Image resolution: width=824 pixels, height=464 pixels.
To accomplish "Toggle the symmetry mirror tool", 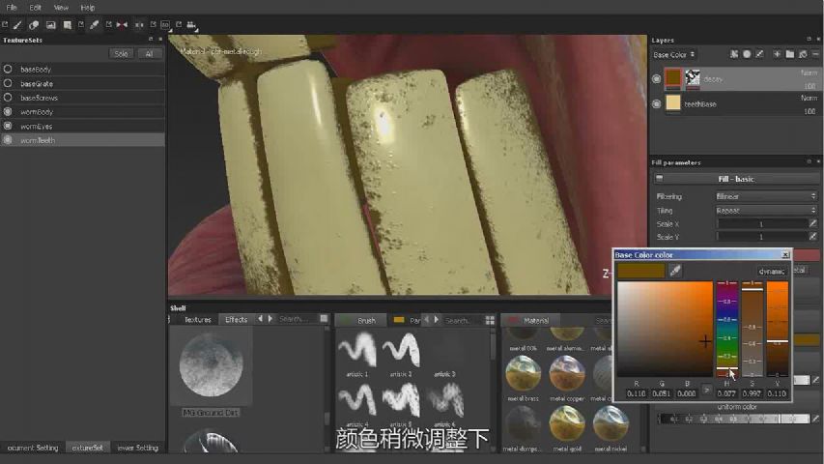I will (122, 25).
